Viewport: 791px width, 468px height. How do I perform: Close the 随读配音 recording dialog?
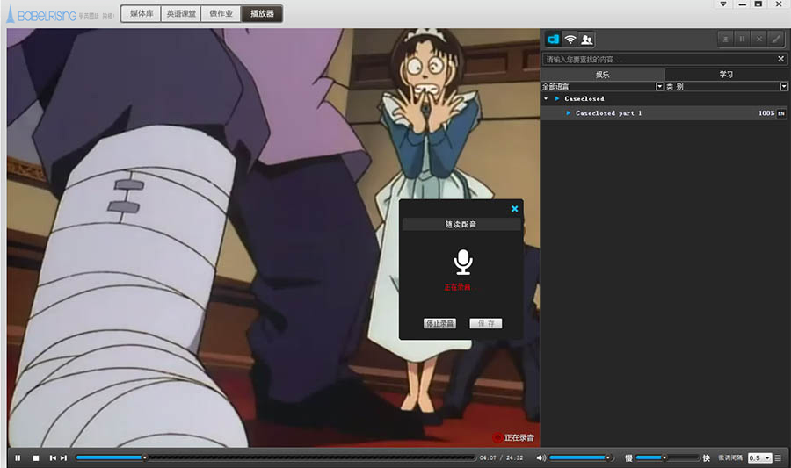pyautogui.click(x=514, y=209)
